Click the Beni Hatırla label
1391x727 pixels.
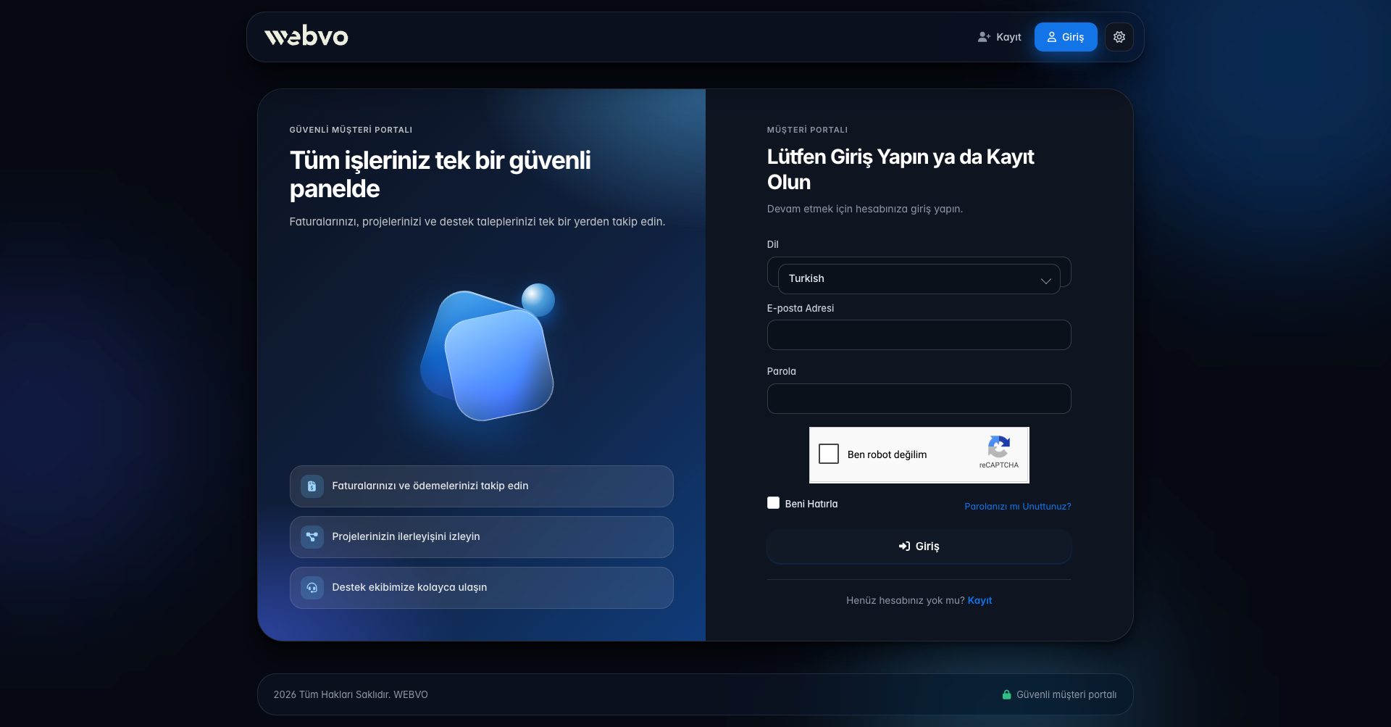point(811,504)
